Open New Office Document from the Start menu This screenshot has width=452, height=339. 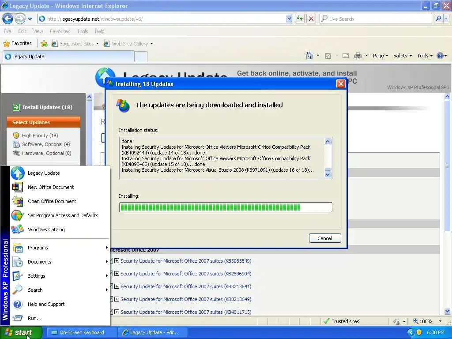60,187
